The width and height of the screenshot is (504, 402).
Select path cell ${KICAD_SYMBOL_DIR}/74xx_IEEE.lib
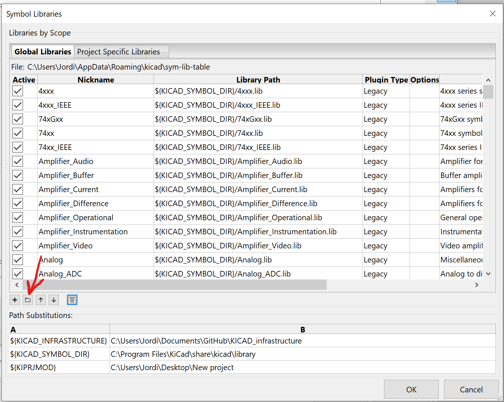point(258,147)
